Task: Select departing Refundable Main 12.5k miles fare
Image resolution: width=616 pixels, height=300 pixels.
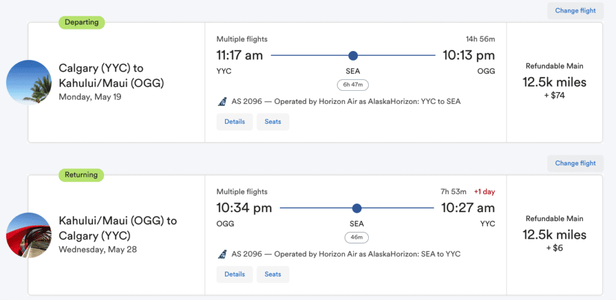Action: (554, 81)
